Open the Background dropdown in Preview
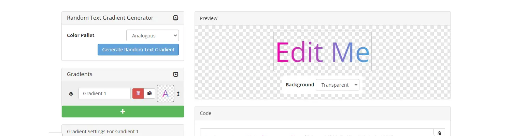The height and width of the screenshot is (136, 512). [x=337, y=85]
